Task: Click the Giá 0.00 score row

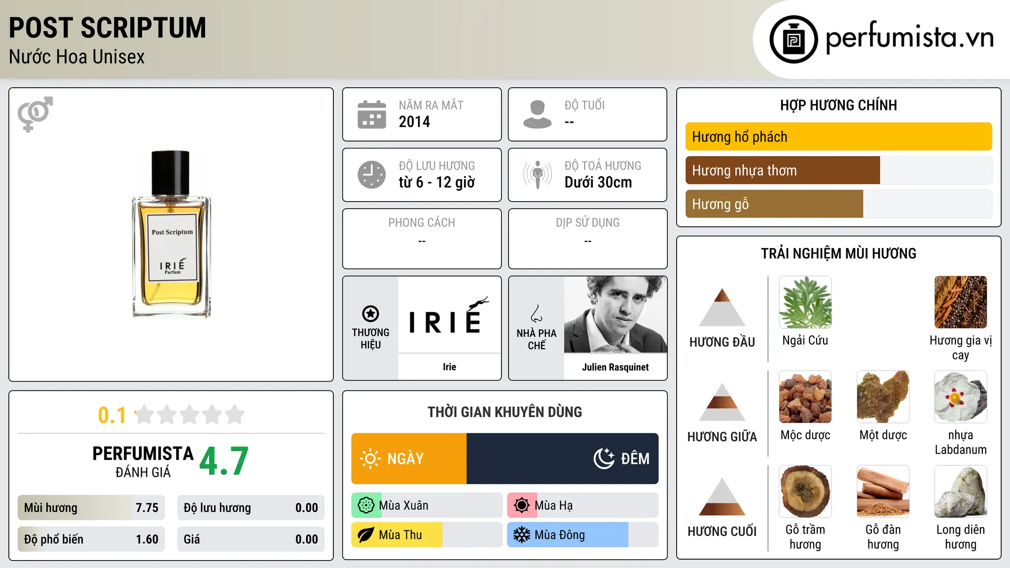Action: click(x=251, y=539)
